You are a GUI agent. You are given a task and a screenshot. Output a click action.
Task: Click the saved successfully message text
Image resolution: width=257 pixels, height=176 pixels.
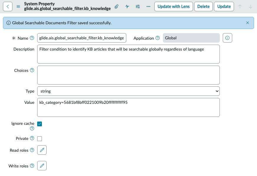62,23
